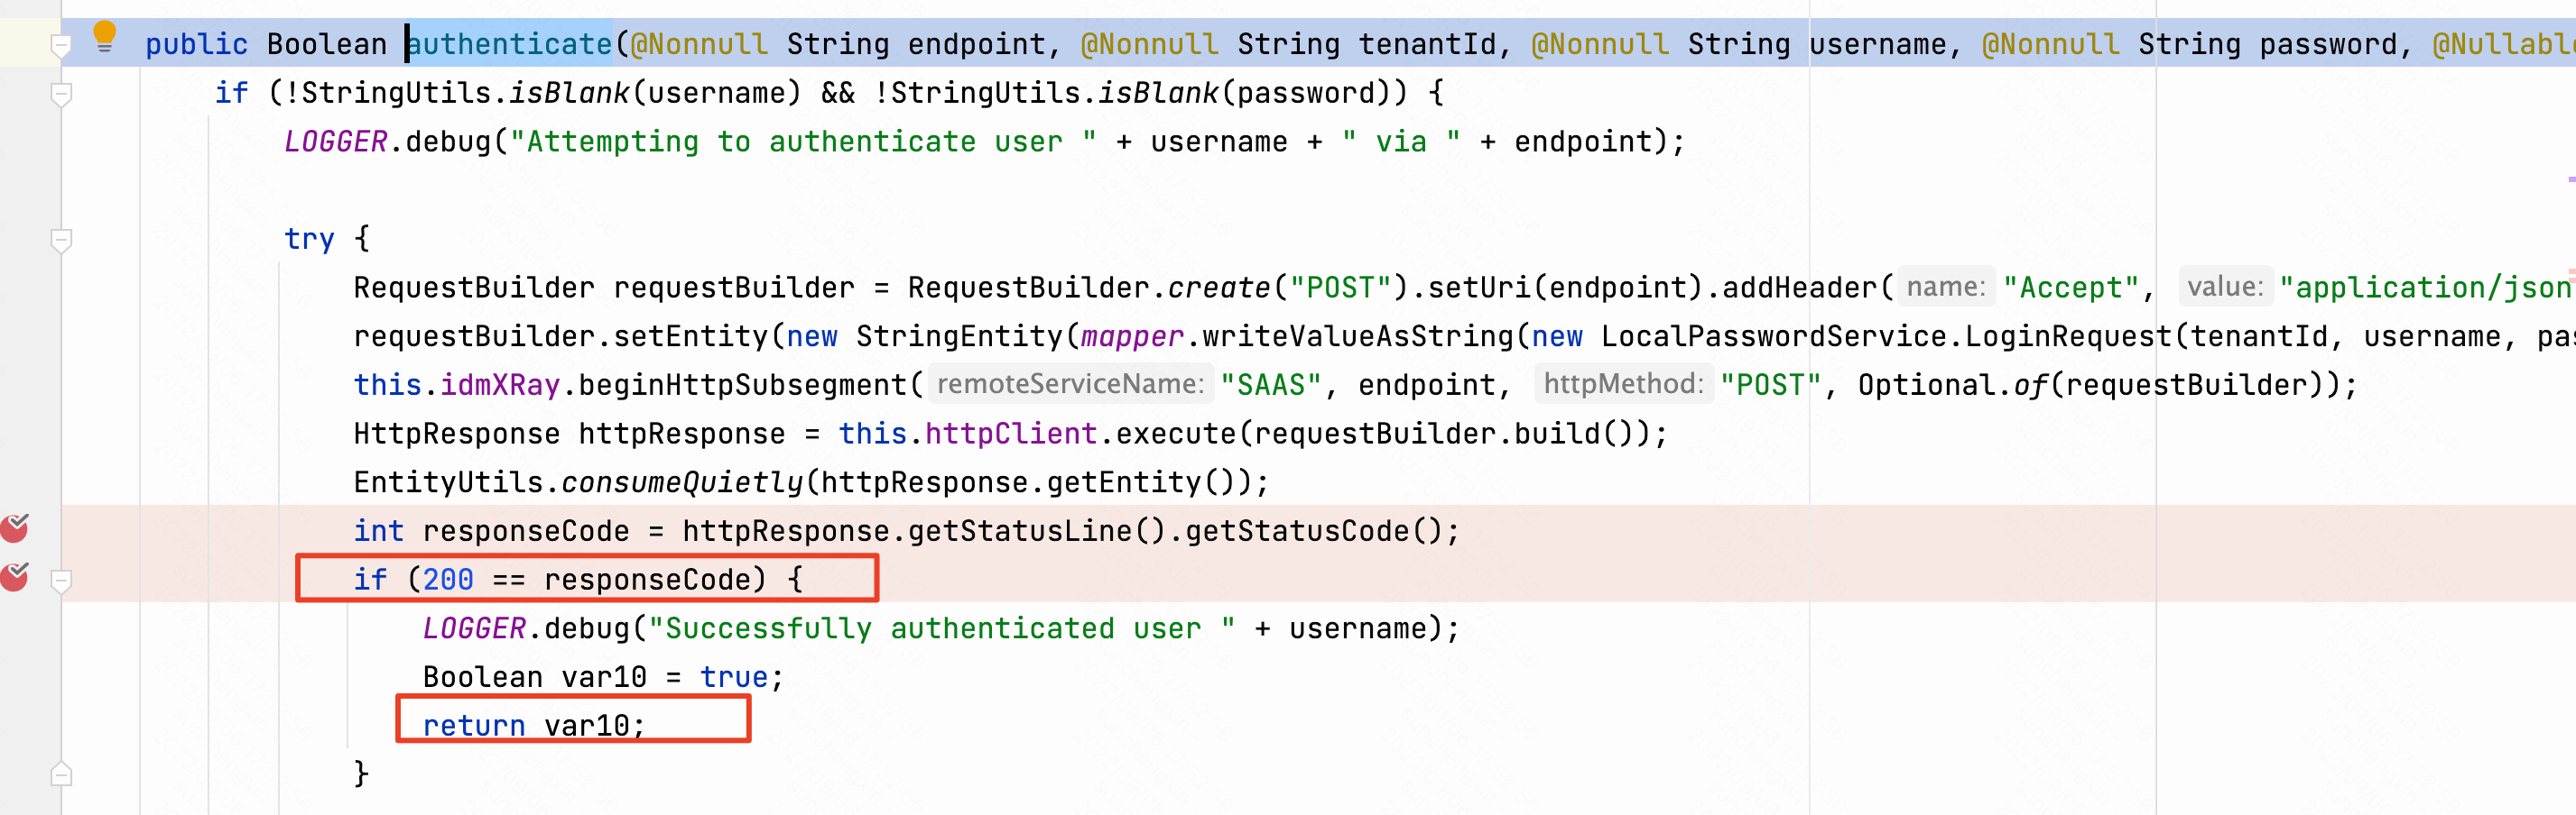Click the mapper field reference
2576x815 pixels.
click(1132, 336)
